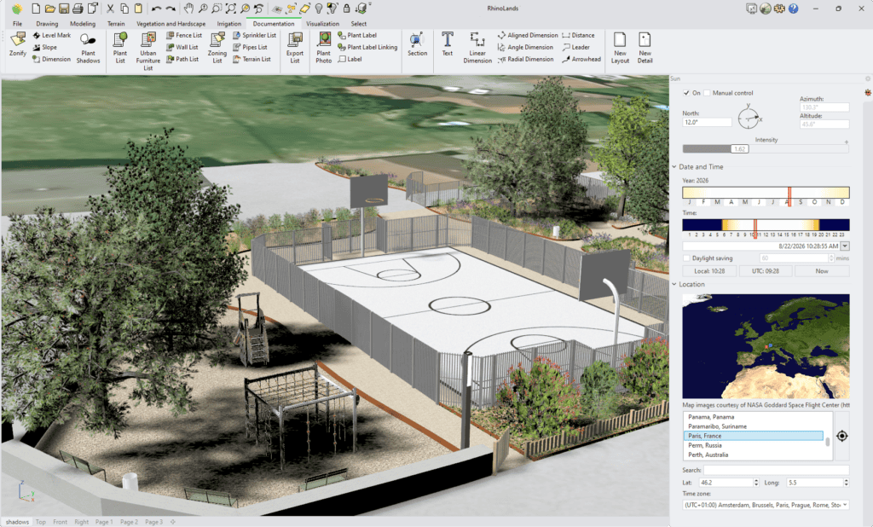The width and height of the screenshot is (873, 527).
Task: Enable Manual control checkbox
Action: coord(707,93)
